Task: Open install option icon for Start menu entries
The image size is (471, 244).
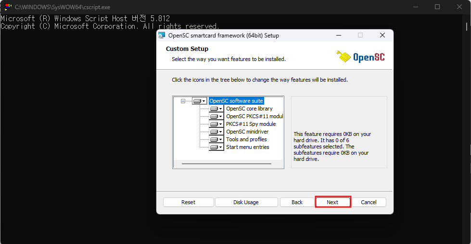Action: [216, 147]
